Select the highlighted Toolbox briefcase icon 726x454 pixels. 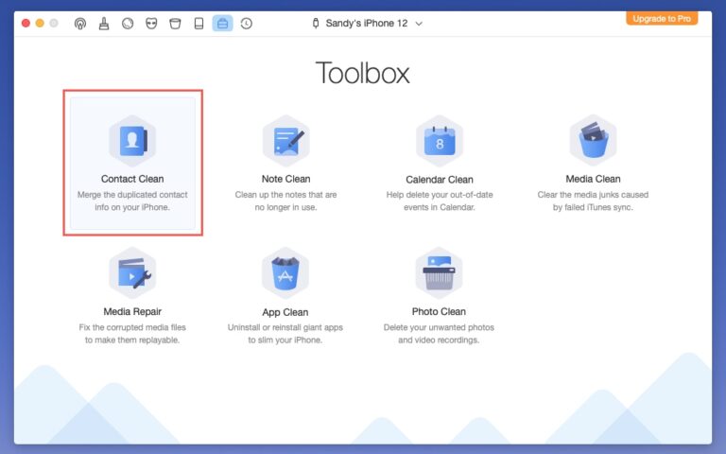click(222, 23)
